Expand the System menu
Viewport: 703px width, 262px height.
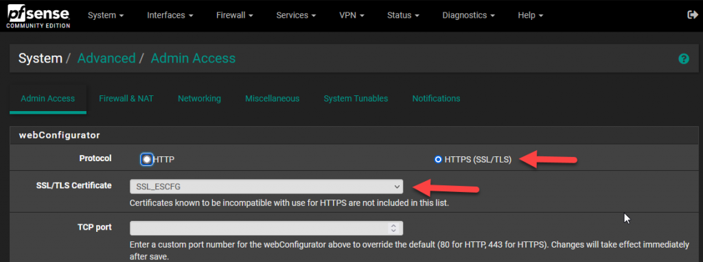106,15
